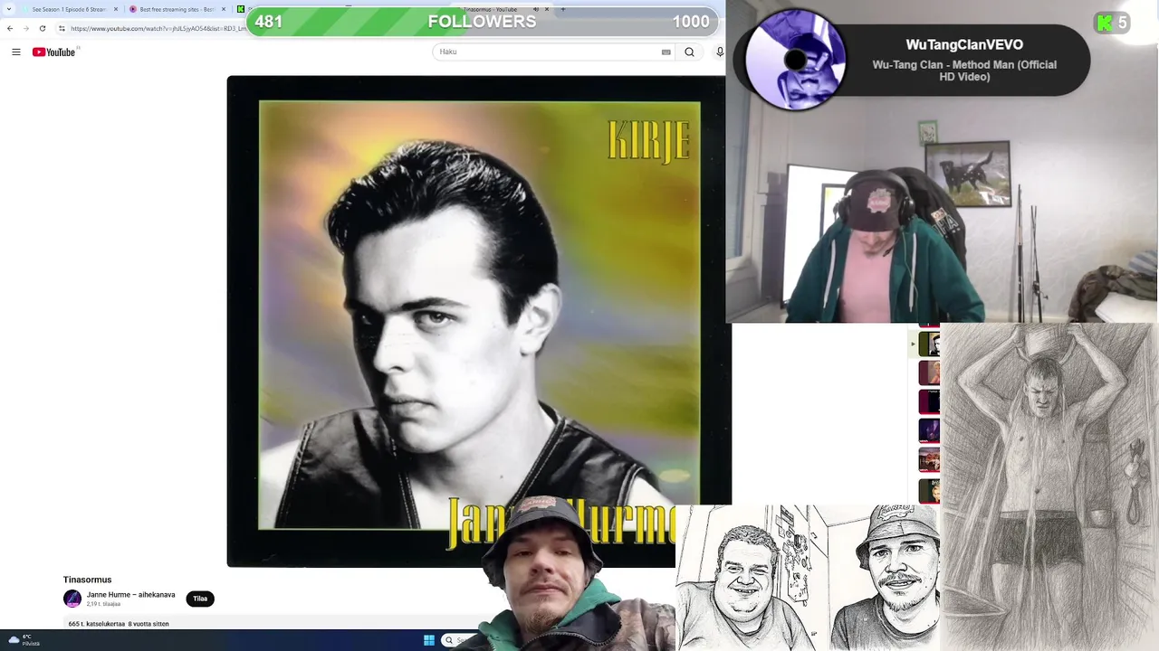Image resolution: width=1159 pixels, height=651 pixels.
Task: Open the tab search dropdown arrow
Action: (9, 9)
